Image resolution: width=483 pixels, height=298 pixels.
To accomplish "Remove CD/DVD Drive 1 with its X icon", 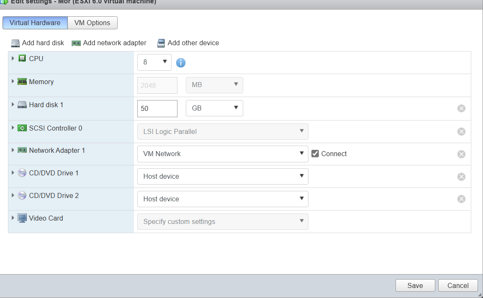I will pyautogui.click(x=461, y=177).
